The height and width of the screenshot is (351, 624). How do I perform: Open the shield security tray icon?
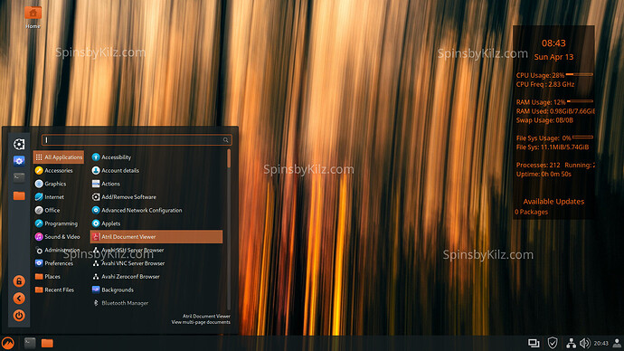pyautogui.click(x=553, y=343)
